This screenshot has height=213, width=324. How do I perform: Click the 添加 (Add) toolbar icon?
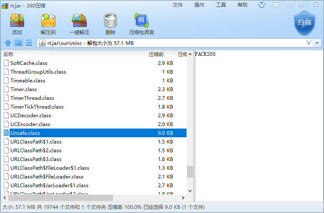[x=17, y=21]
